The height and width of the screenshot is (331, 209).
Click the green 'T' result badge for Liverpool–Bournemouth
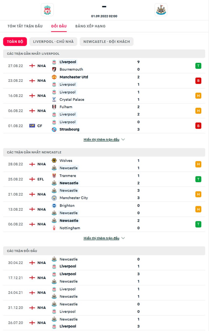pos(198,66)
